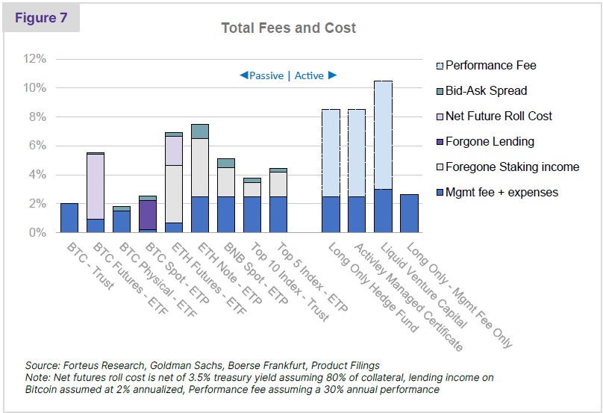The height and width of the screenshot is (413, 603).
Task: Click the '8%' y-axis label
Action: click(37, 117)
